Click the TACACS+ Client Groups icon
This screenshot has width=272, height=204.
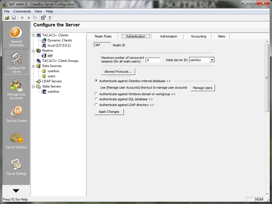[x=39, y=61]
